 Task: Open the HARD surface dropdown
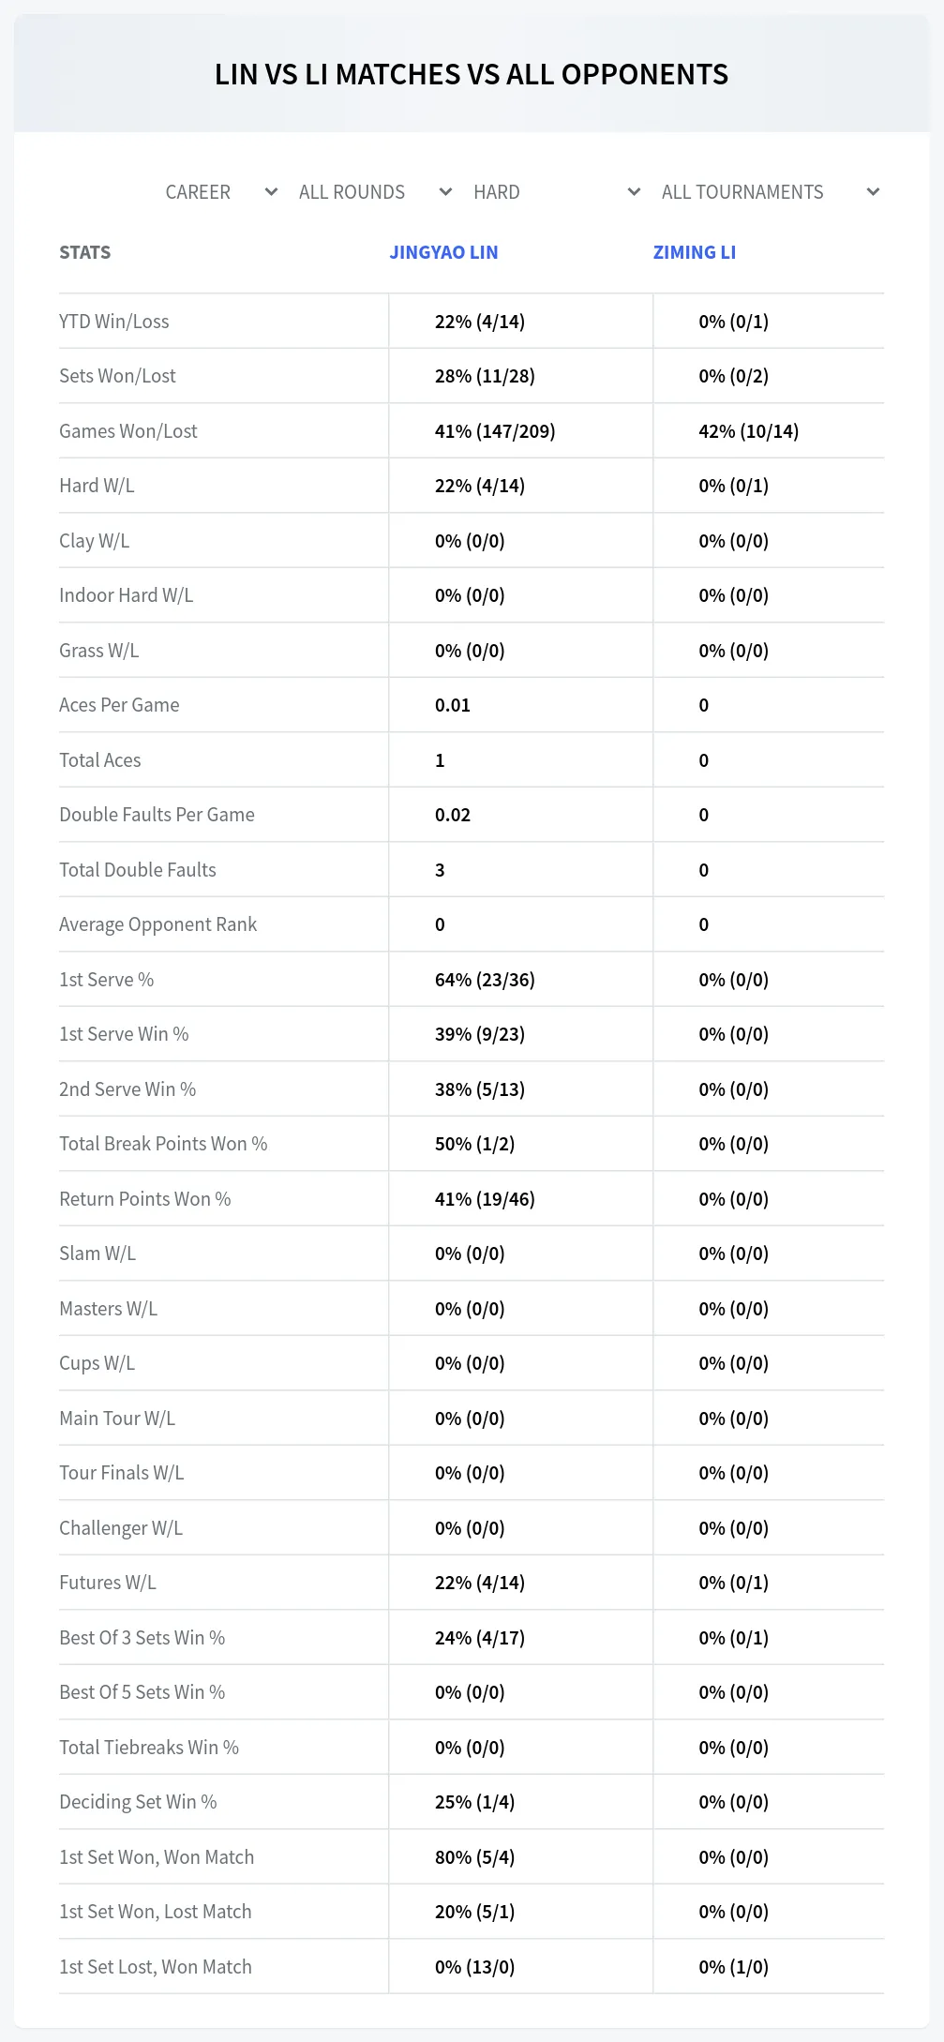coord(557,192)
